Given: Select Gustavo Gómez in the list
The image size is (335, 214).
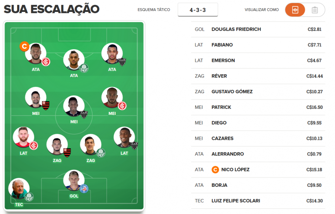Looking at the screenshot, I should coord(232,92).
